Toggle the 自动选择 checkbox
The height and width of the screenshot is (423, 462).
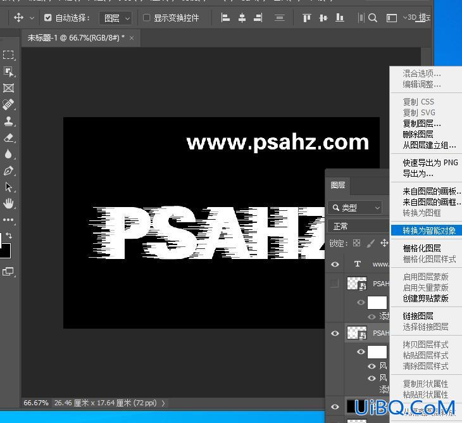[47, 18]
